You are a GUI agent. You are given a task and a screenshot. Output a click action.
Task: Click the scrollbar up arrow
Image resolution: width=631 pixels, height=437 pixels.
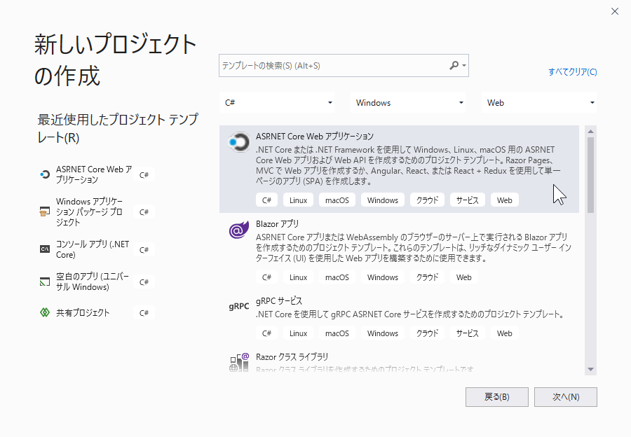[x=591, y=132]
